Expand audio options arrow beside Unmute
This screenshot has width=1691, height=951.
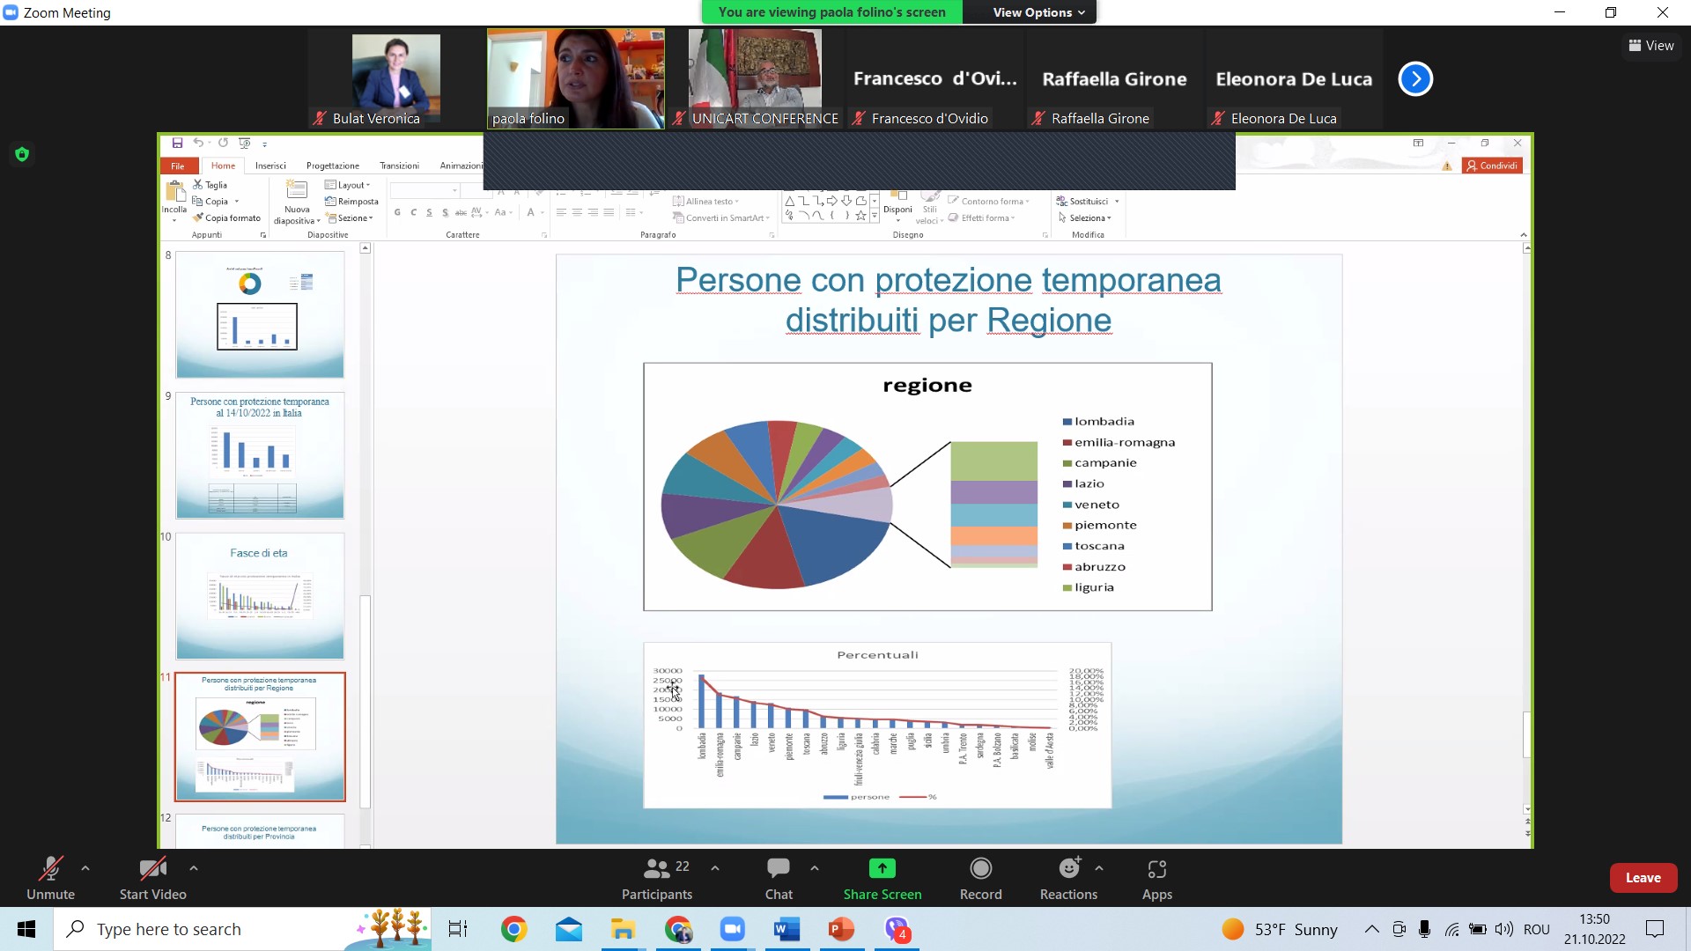coord(85,868)
